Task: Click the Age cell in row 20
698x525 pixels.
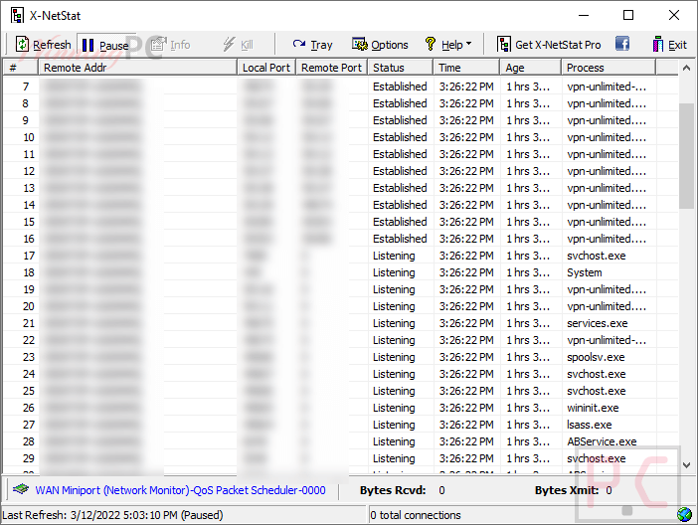Action: tap(528, 306)
